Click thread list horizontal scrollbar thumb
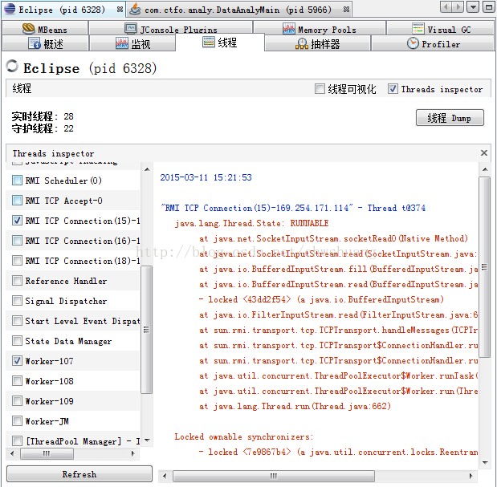Image resolution: width=497 pixels, height=487 pixels. [47, 453]
